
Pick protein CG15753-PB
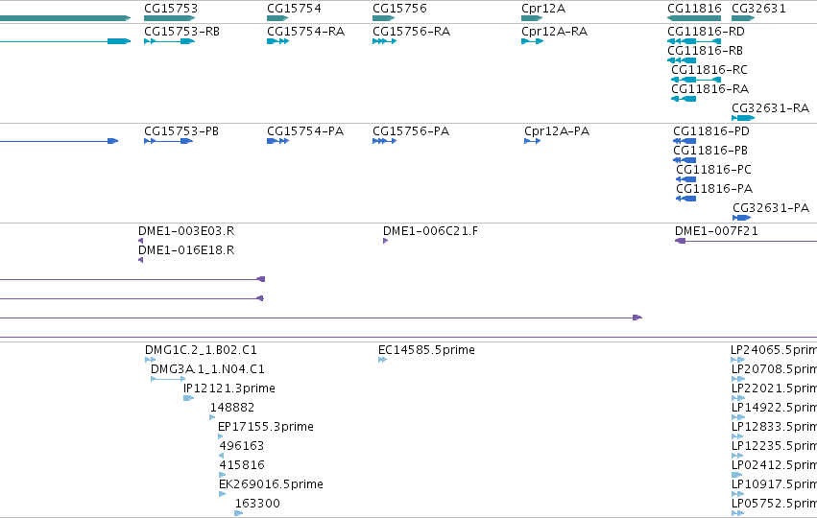pos(168,141)
